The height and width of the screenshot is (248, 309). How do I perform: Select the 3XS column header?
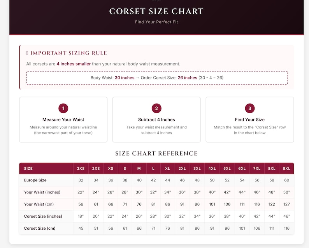pyautogui.click(x=81, y=169)
